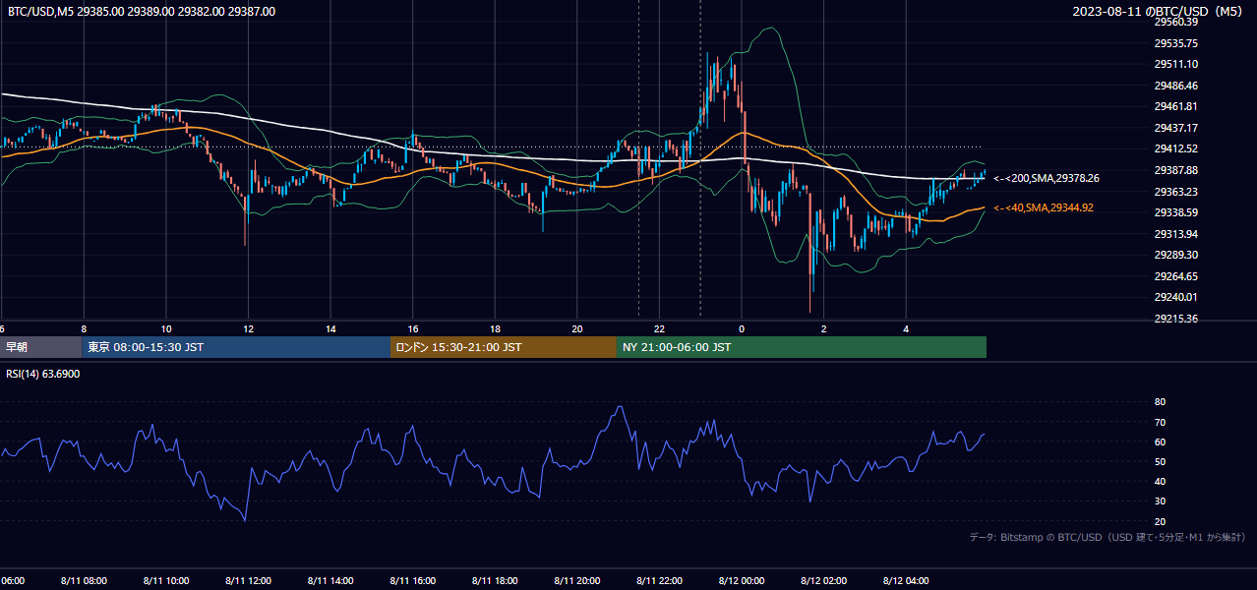Viewport: 1257px width, 590px height.
Task: Click hour label 18 under the price chart
Action: [x=495, y=329]
